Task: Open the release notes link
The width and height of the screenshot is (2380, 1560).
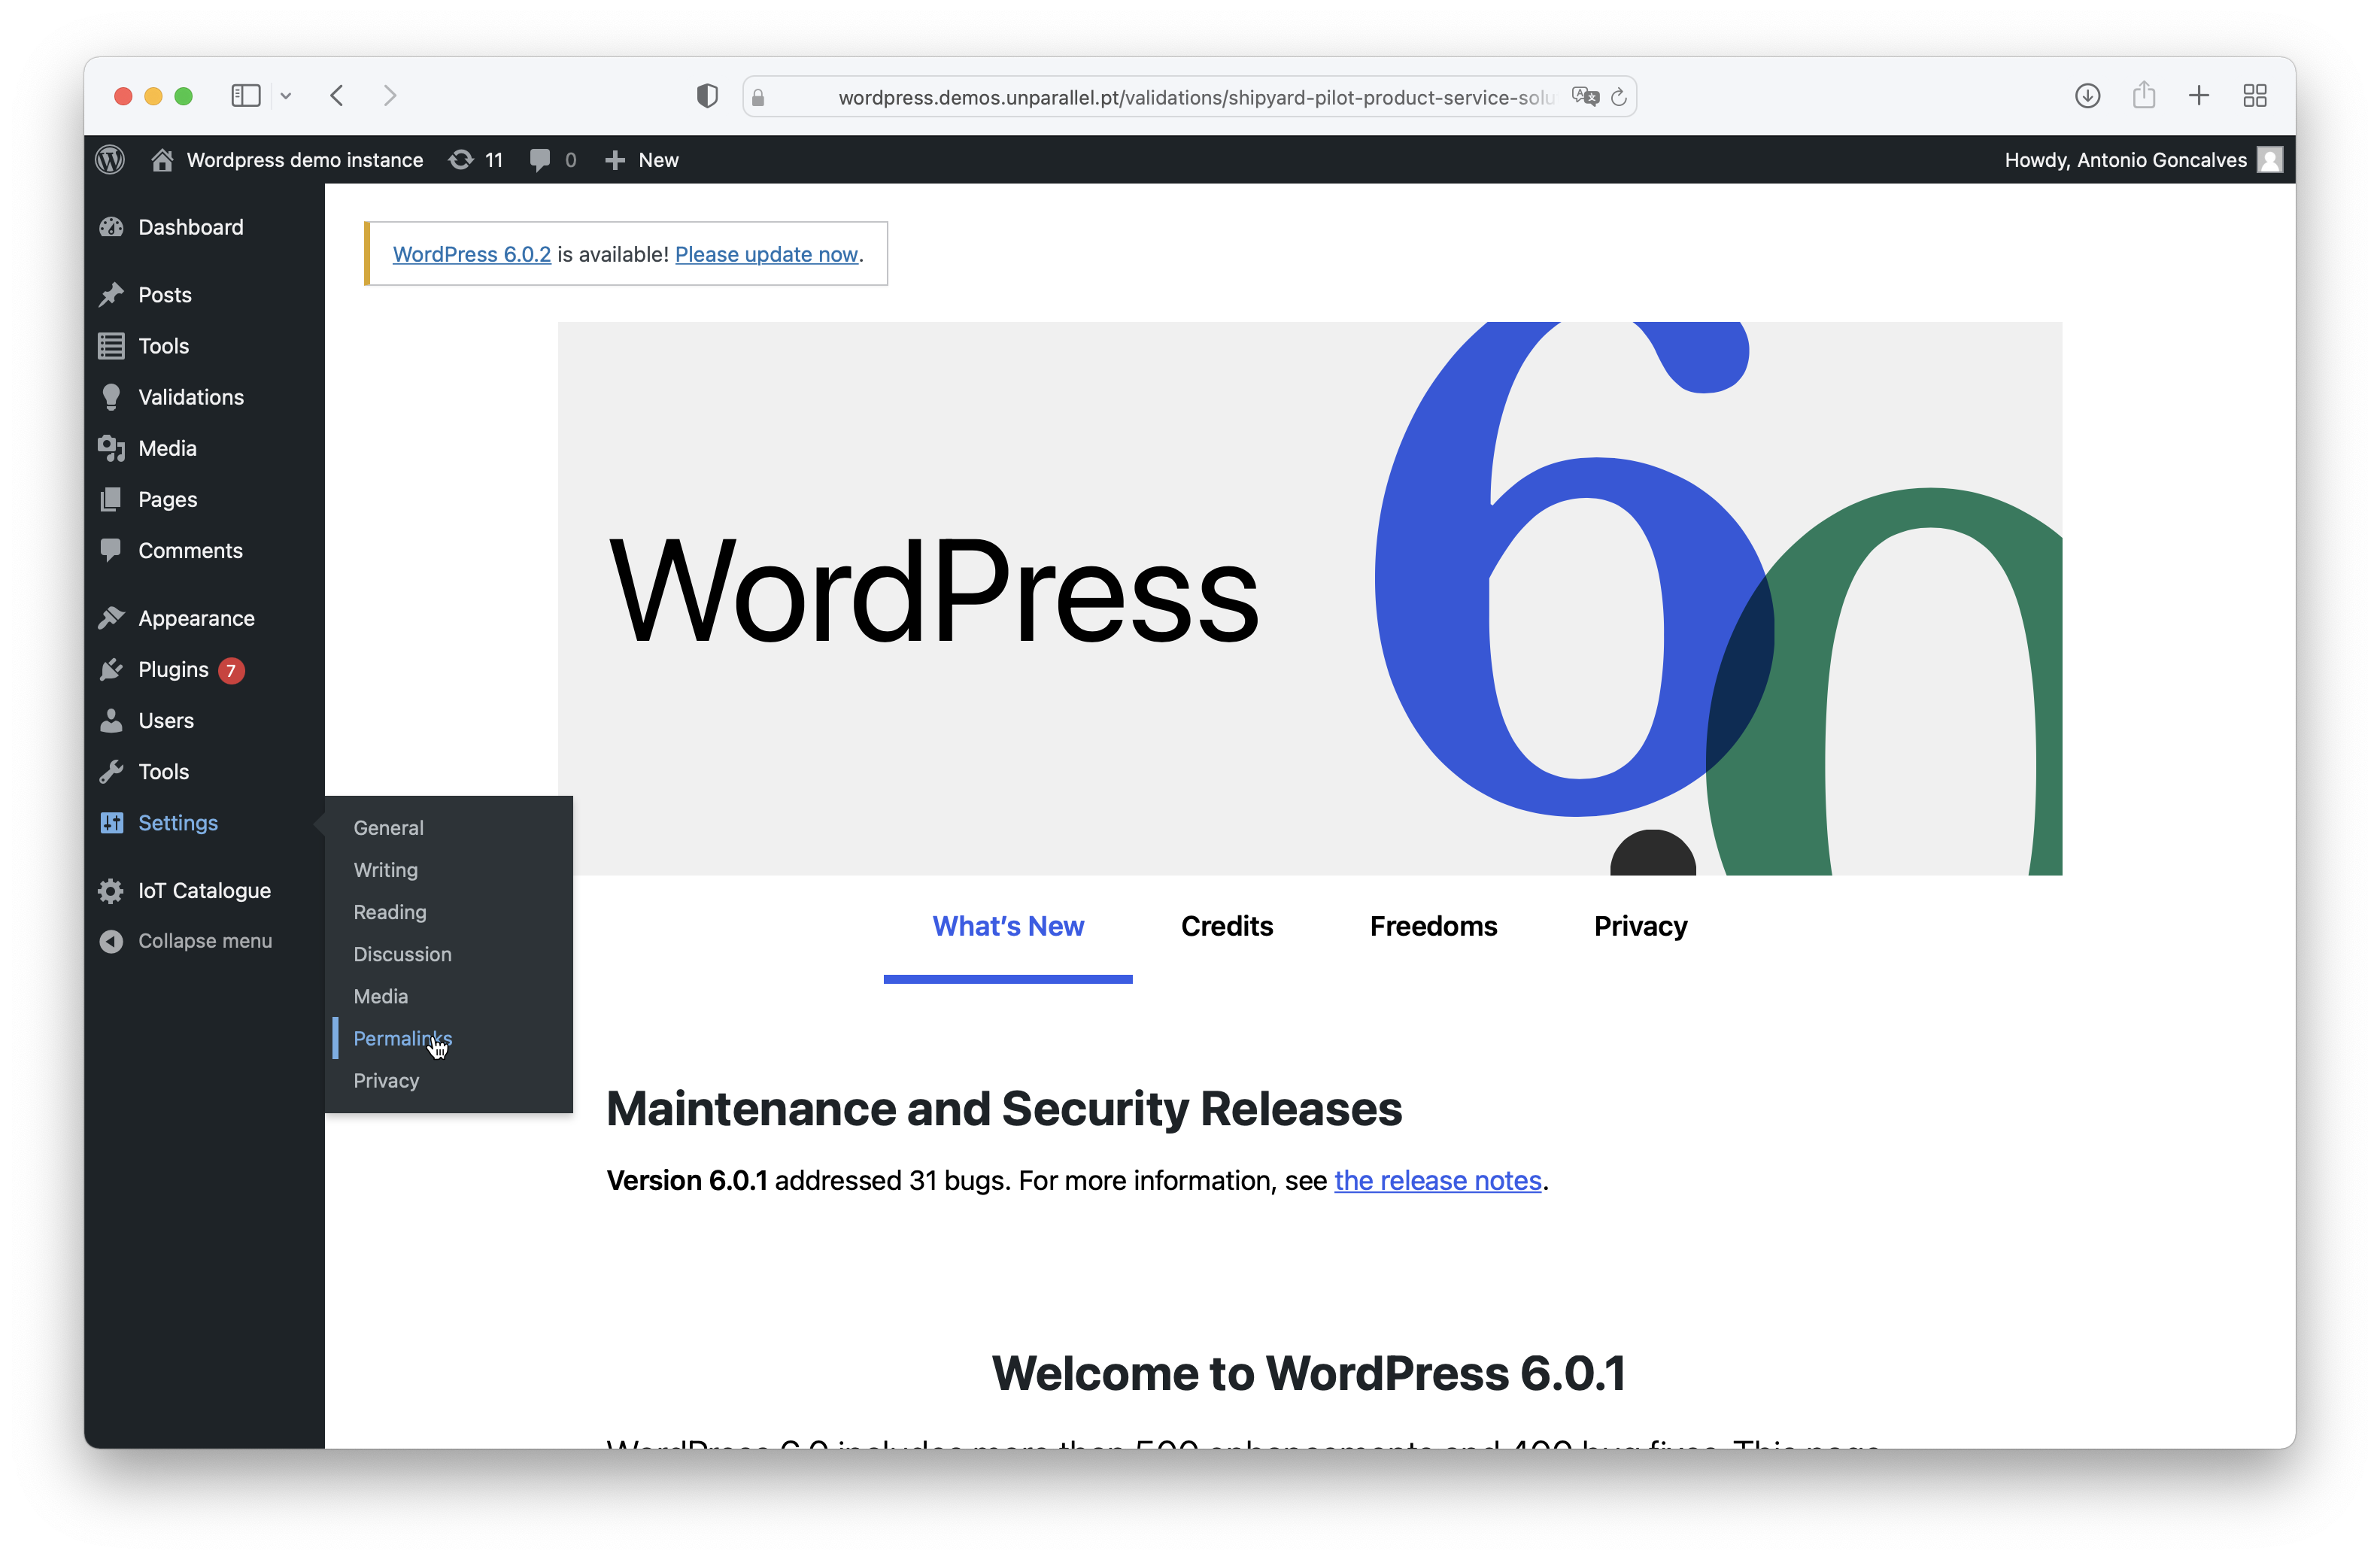Action: click(x=1438, y=1180)
